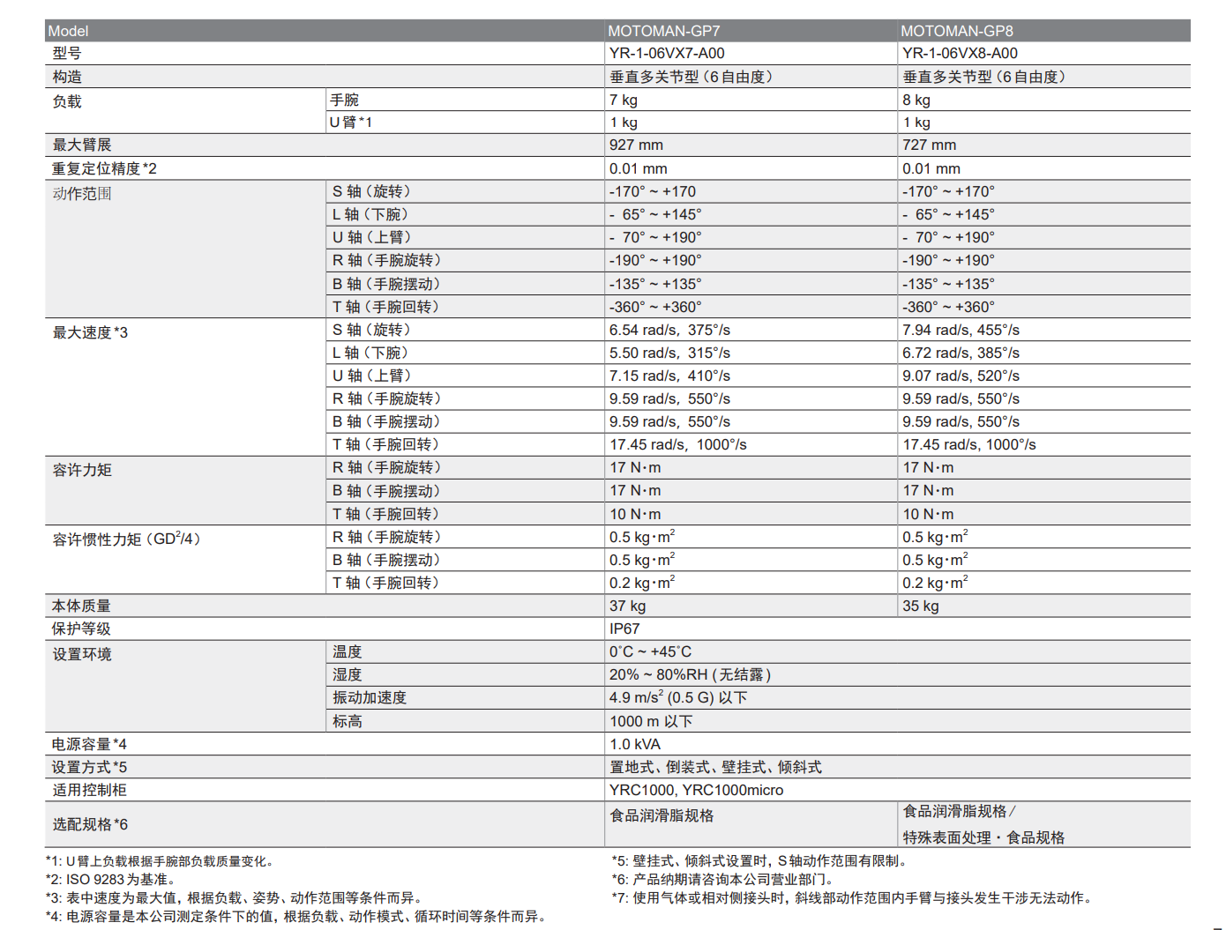Image resolution: width=1226 pixels, height=930 pixels.
Task: Click the 7.94 rad/s, 455°/s value
Action: pyautogui.click(x=961, y=330)
